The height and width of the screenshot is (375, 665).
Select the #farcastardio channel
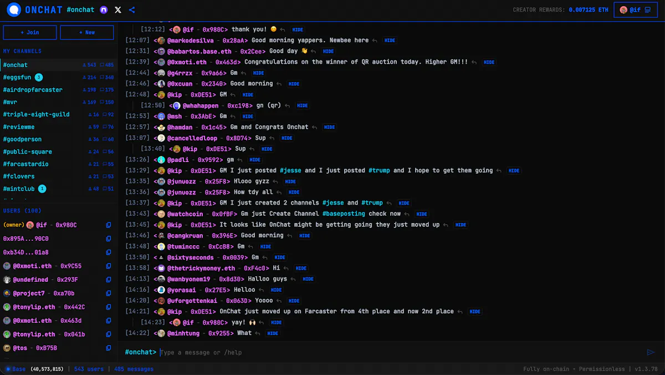pos(58,164)
